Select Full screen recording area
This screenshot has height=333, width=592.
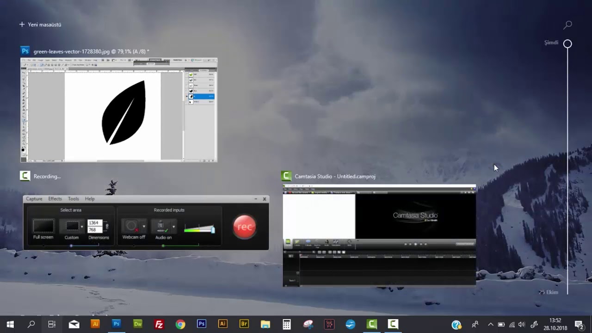(x=43, y=226)
